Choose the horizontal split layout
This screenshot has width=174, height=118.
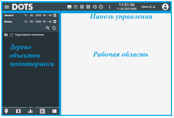[x=82, y=7]
